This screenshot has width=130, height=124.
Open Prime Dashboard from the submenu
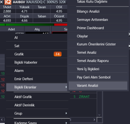(x=98, y=28)
